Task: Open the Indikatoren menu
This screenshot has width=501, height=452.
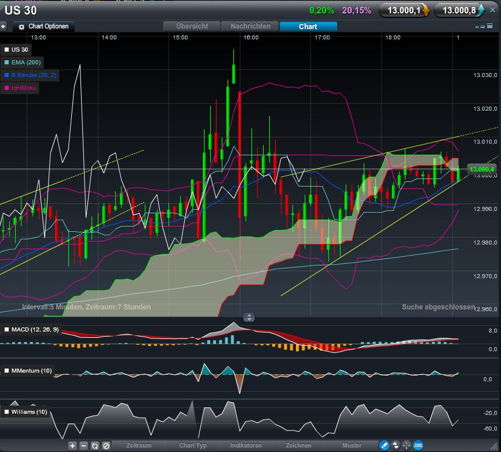Action: tap(246, 445)
